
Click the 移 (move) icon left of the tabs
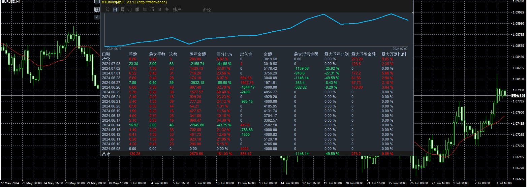pyautogui.click(x=97, y=9)
